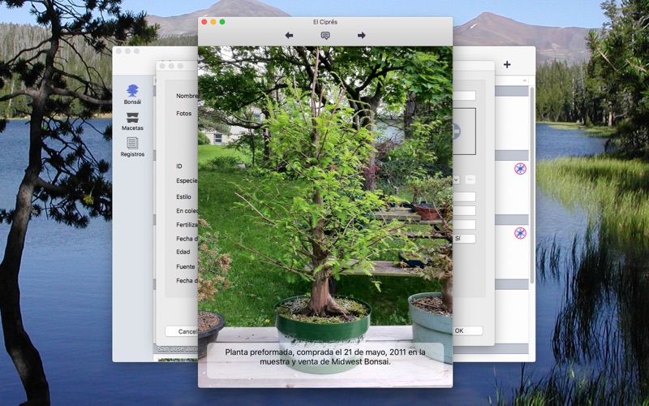Close the El Ciprés photo viewer window
Image resolution: width=649 pixels, height=406 pixels.
[x=204, y=22]
